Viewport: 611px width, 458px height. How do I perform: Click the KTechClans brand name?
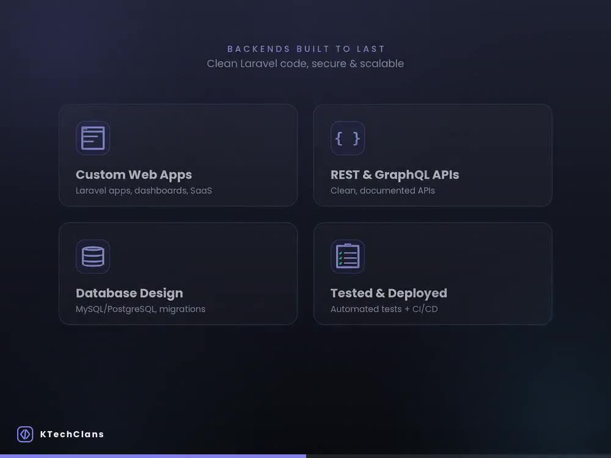pyautogui.click(x=72, y=434)
